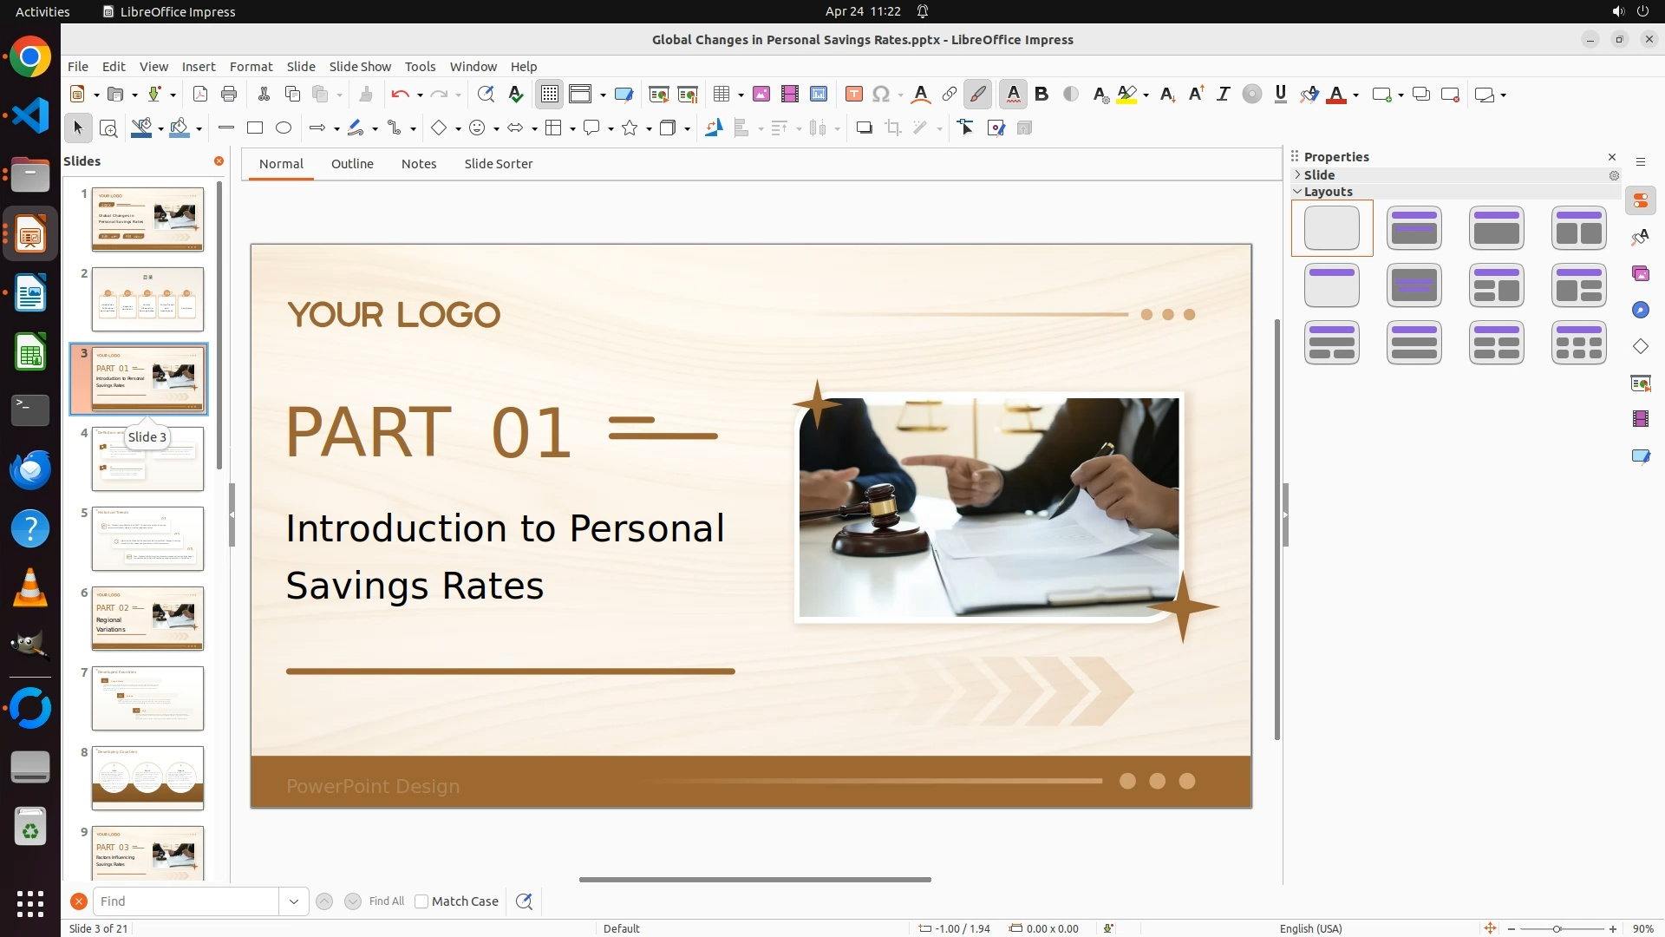This screenshot has height=937, width=1665.
Task: Click the Insert Text Box icon
Action: click(x=854, y=95)
